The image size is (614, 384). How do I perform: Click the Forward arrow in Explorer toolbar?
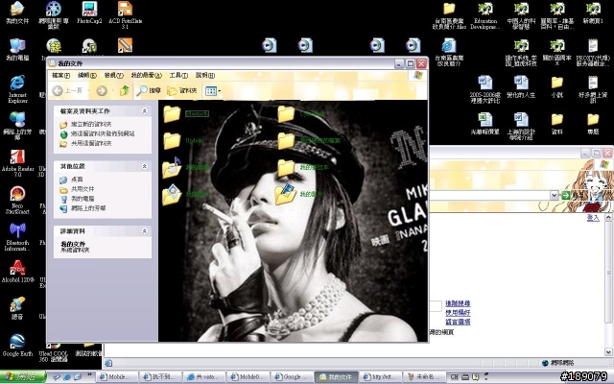pos(102,91)
